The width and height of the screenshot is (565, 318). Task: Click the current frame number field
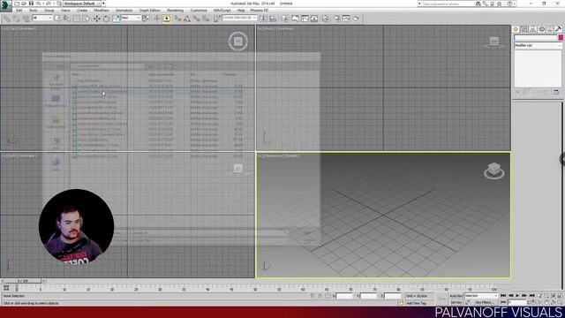click(x=517, y=302)
